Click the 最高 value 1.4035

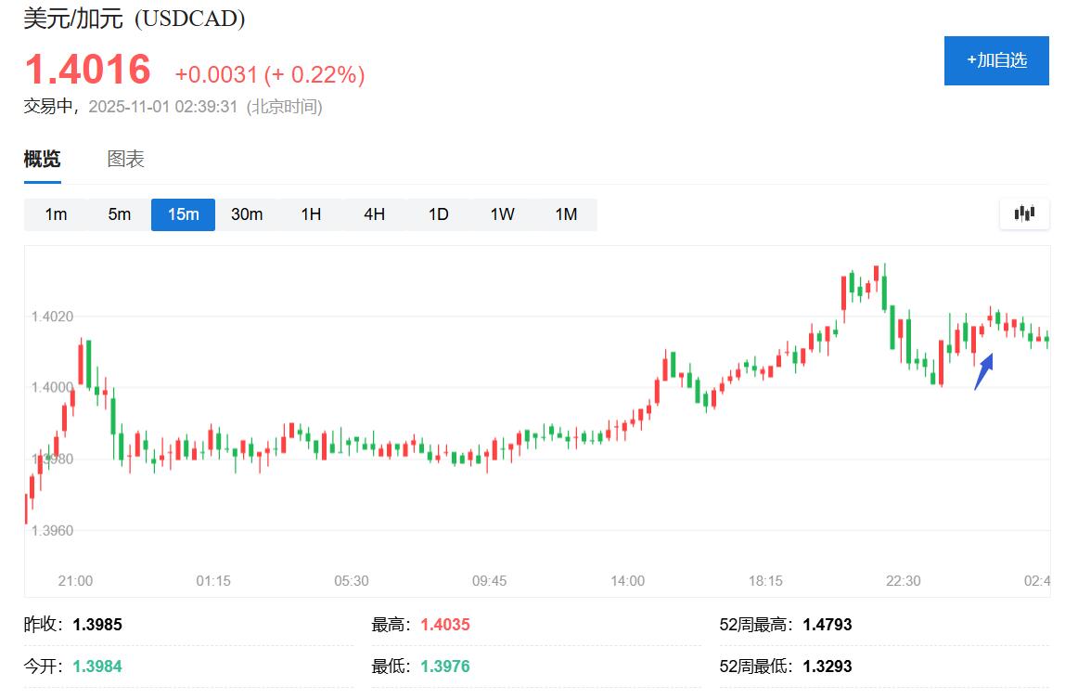(445, 625)
